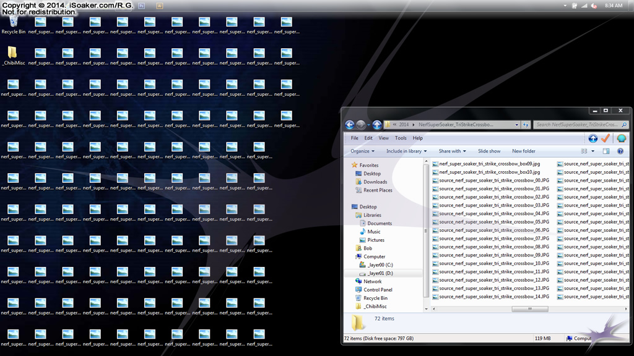The height and width of the screenshot is (356, 634).
Task: Select Control Panel in navigation pane
Action: (x=374, y=290)
